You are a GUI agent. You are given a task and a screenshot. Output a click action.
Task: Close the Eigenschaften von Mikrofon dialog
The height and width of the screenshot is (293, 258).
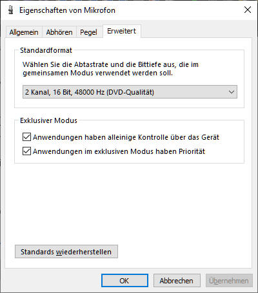(x=248, y=10)
